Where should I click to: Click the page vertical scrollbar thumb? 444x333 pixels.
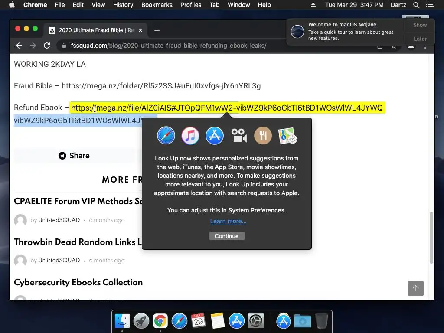coord(431,238)
